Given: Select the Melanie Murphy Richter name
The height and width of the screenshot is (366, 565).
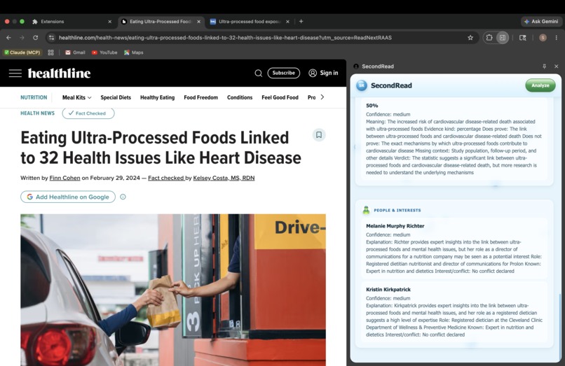Looking at the screenshot, I should [x=395, y=226].
